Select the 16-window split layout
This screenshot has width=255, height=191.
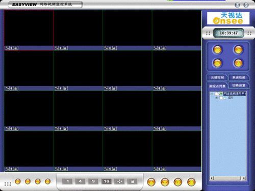tap(107, 181)
